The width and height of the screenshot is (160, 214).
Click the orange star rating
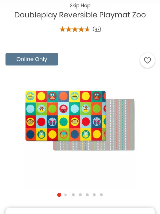coord(74,29)
